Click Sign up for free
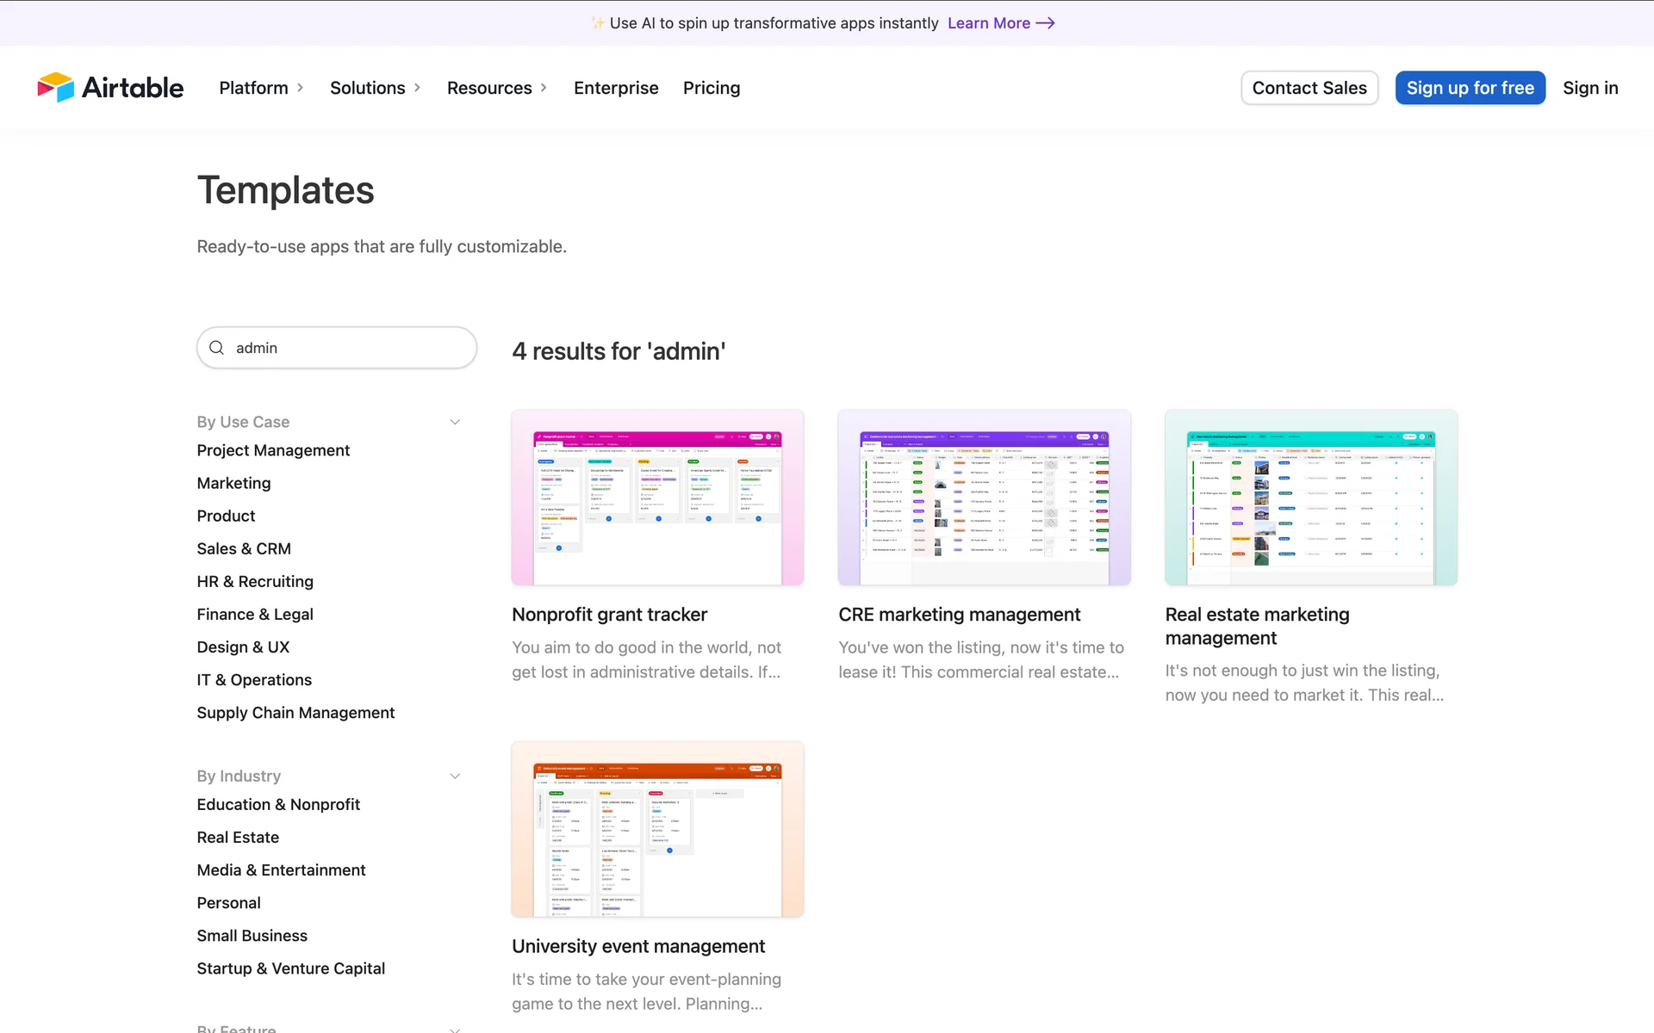The width and height of the screenshot is (1654, 1033). tap(1470, 88)
